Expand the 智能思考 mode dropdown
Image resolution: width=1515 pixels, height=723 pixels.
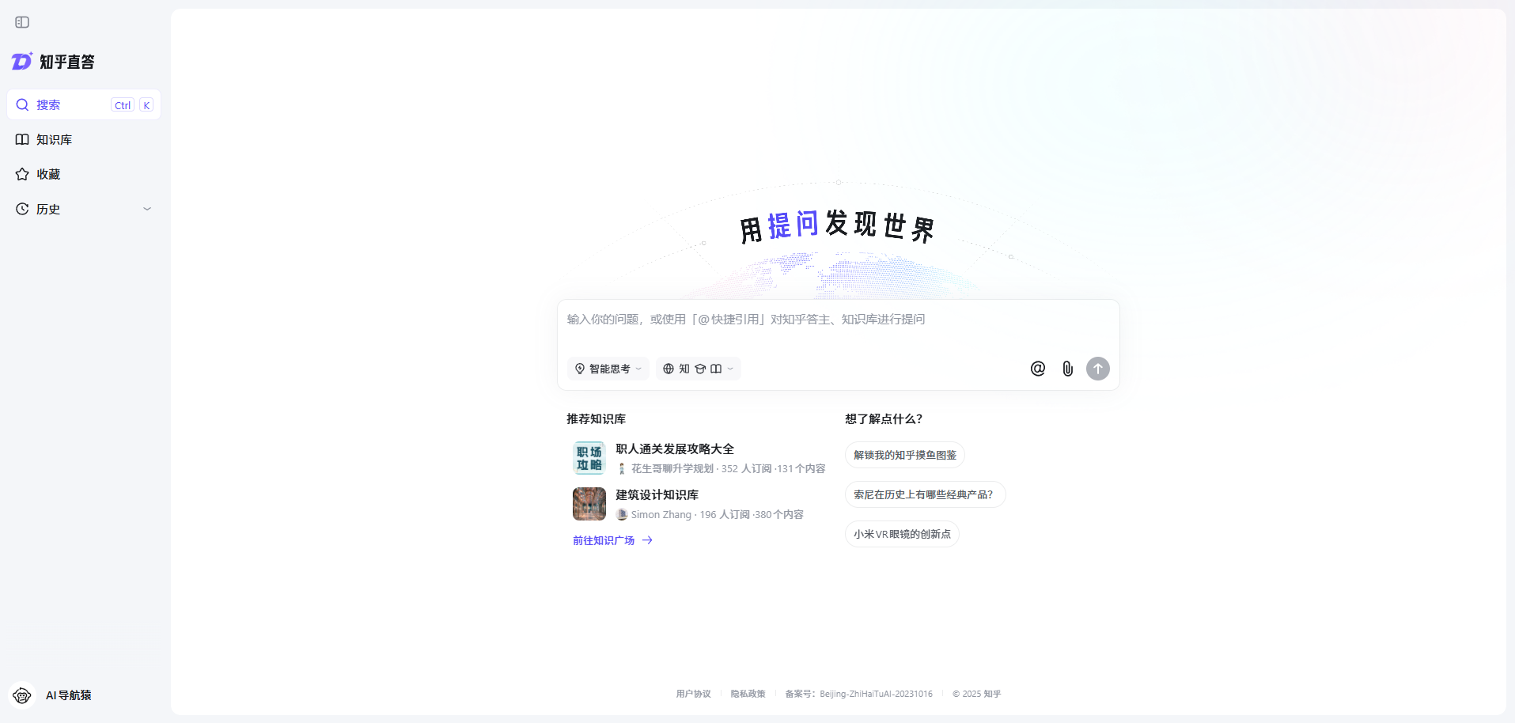point(639,369)
